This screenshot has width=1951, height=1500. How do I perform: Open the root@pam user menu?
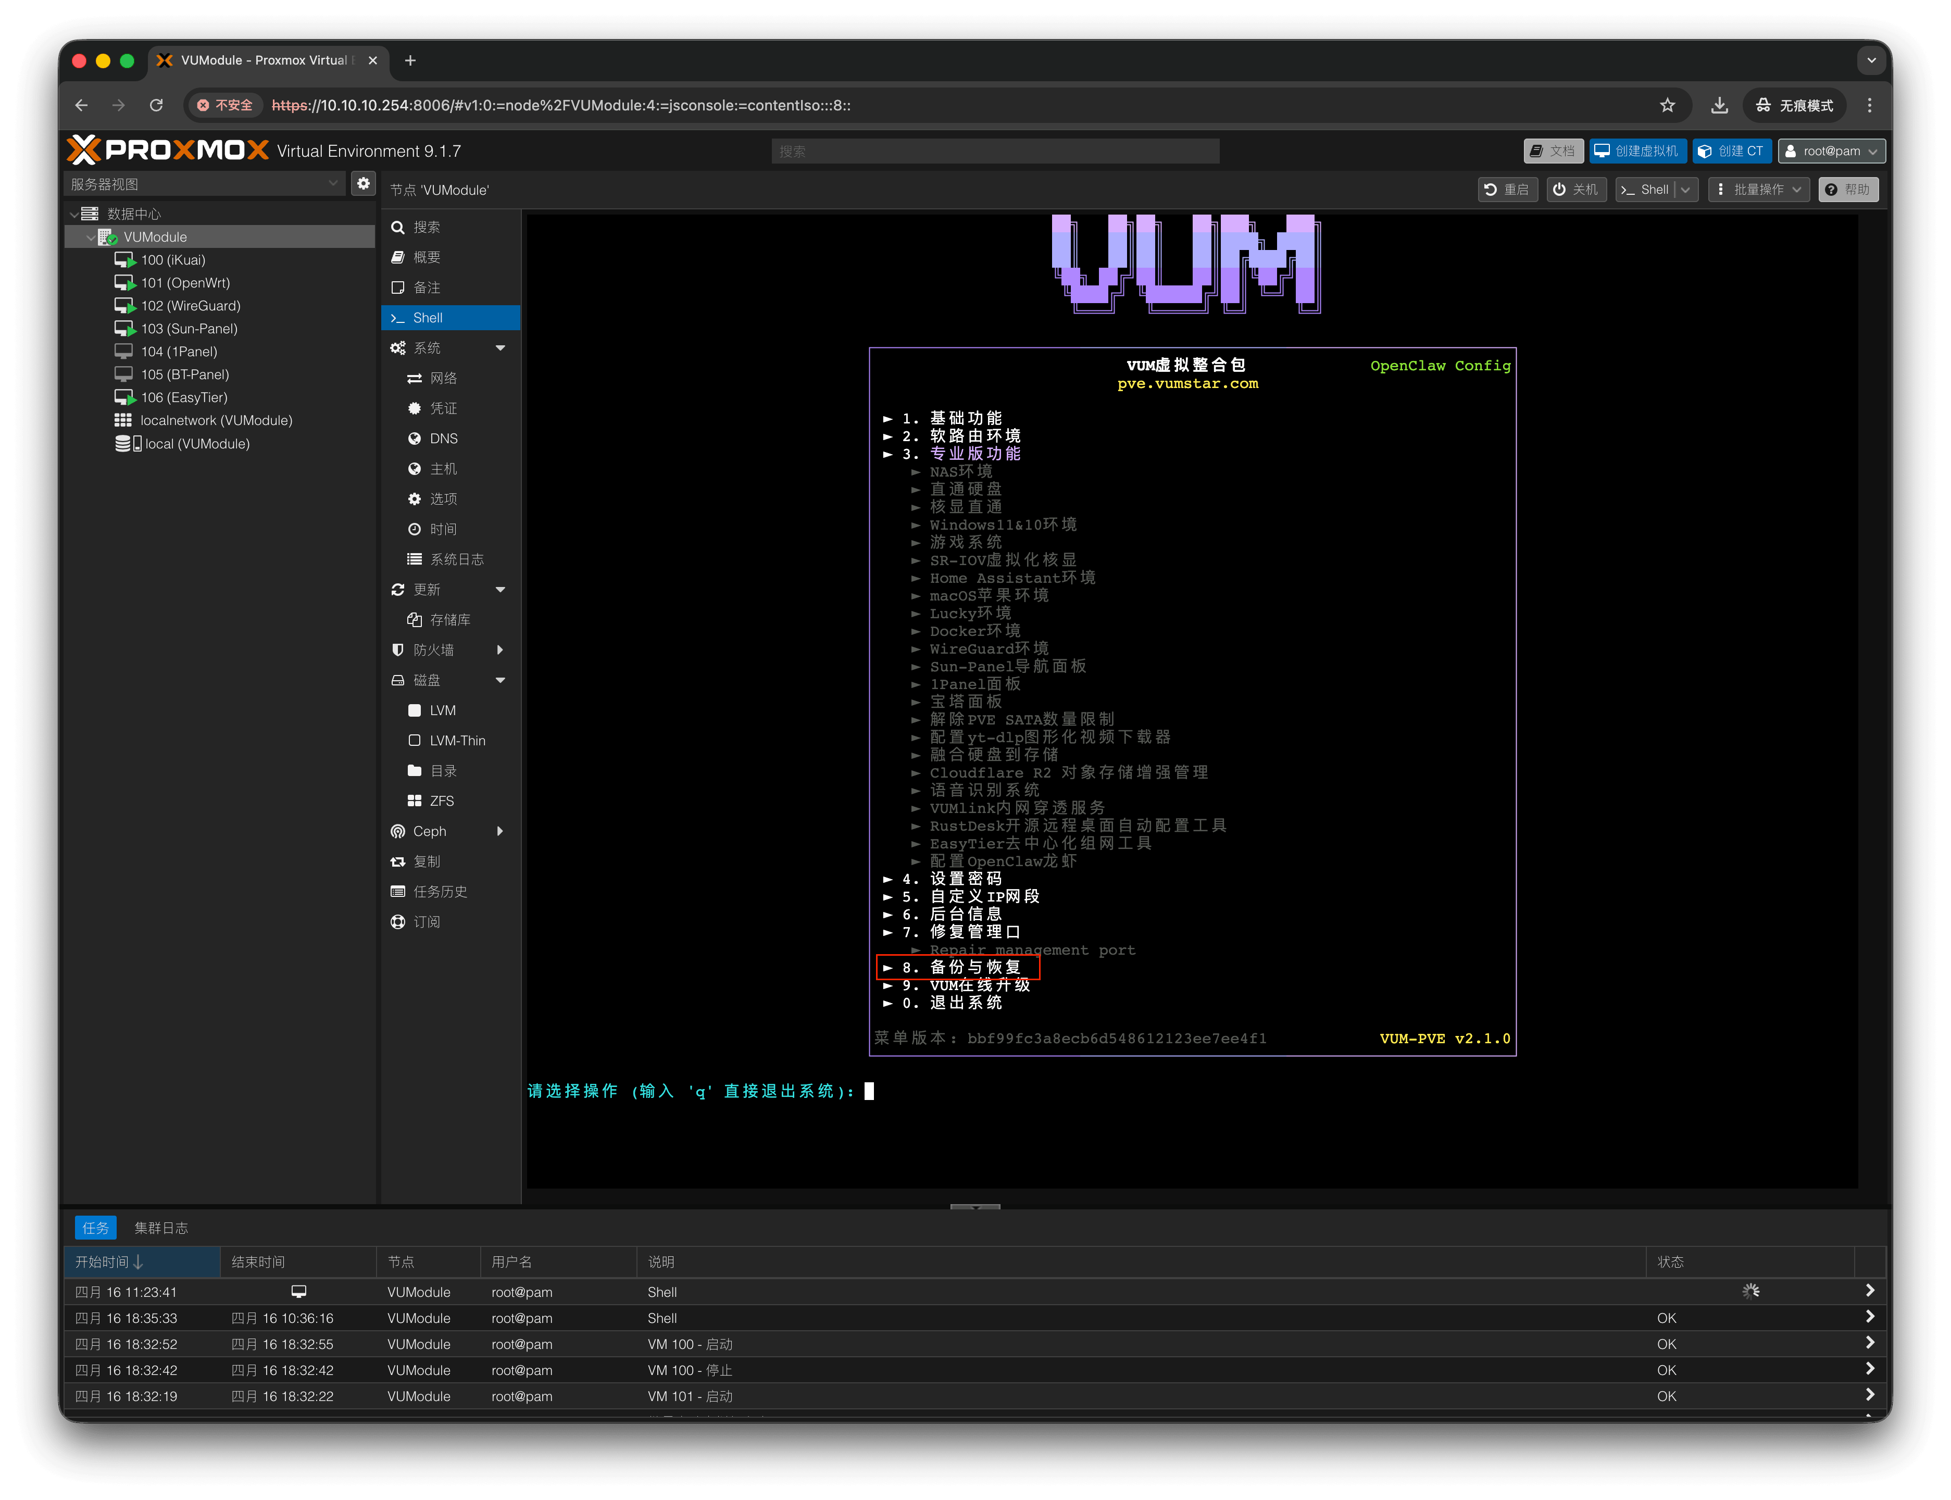1831,151
